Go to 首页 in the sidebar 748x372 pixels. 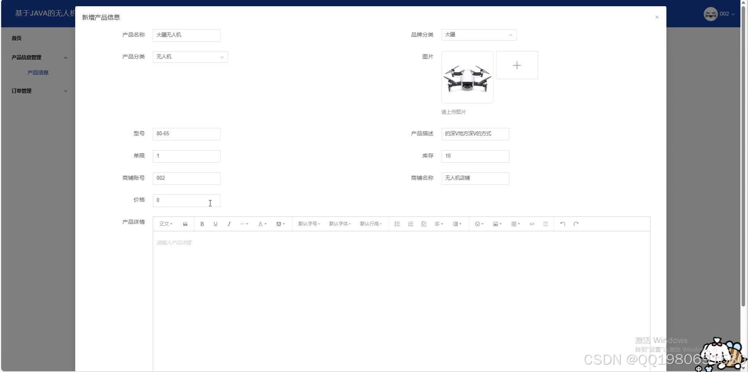tap(16, 38)
